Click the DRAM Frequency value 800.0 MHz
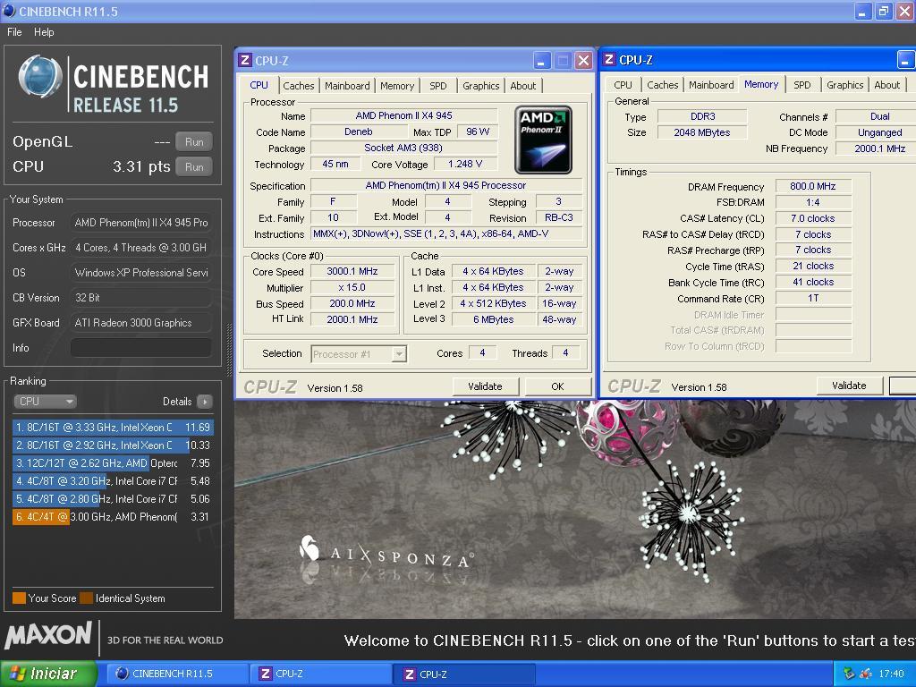This screenshot has width=916, height=687. [813, 186]
